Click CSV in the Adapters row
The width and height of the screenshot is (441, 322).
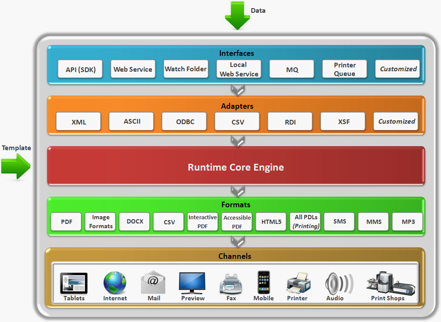tap(237, 121)
